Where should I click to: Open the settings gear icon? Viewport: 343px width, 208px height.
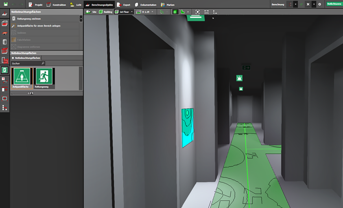click(319, 4)
